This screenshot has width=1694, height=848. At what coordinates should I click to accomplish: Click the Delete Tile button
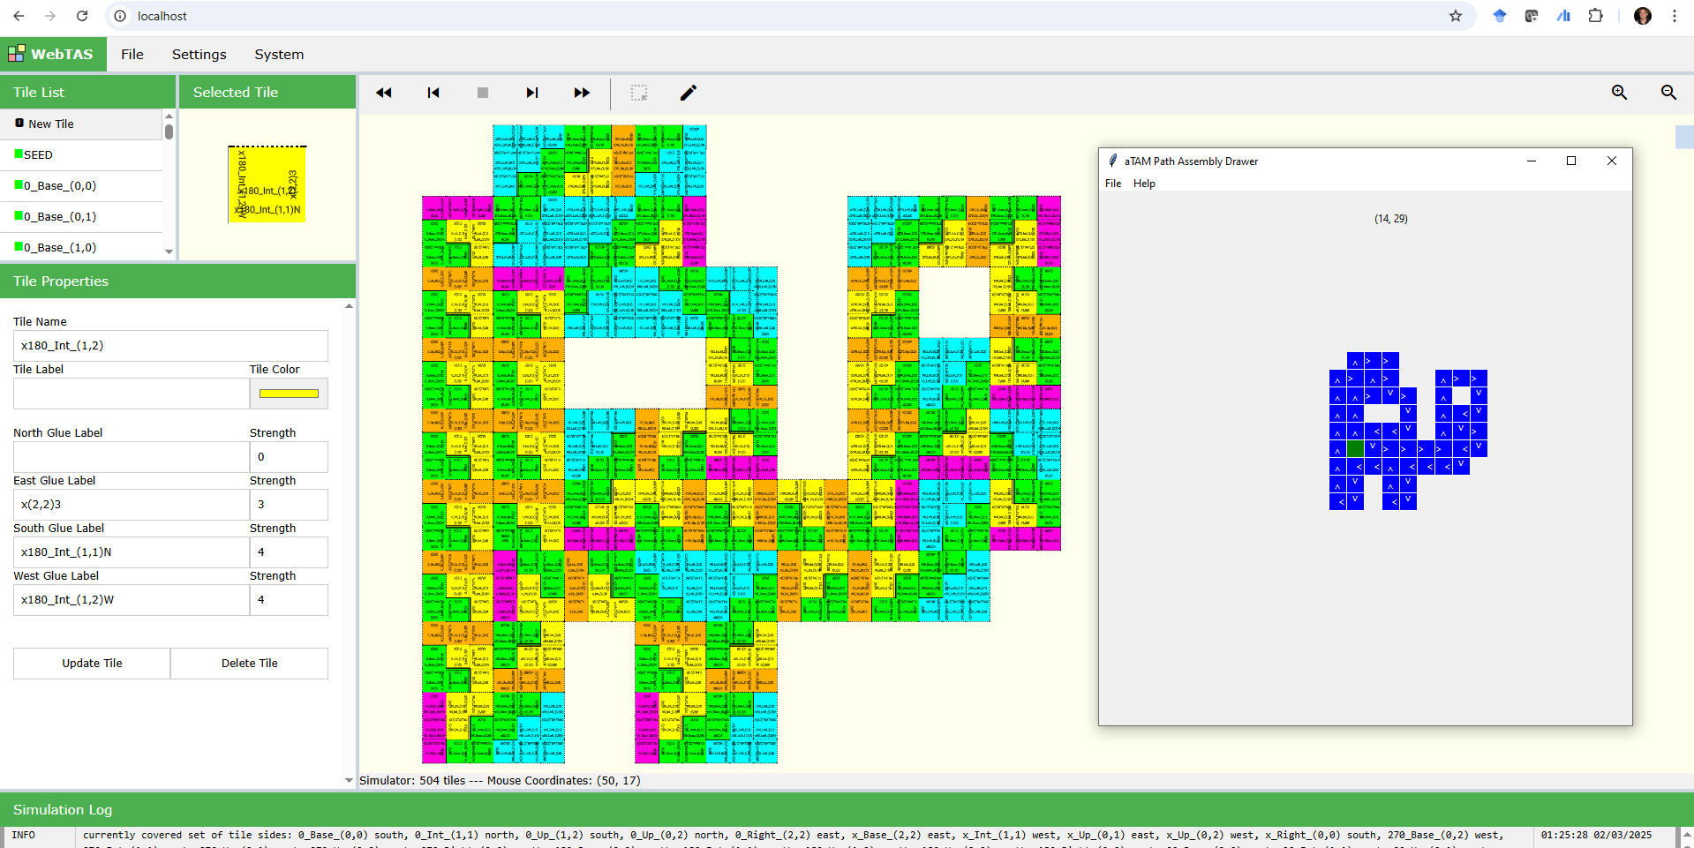249,664
